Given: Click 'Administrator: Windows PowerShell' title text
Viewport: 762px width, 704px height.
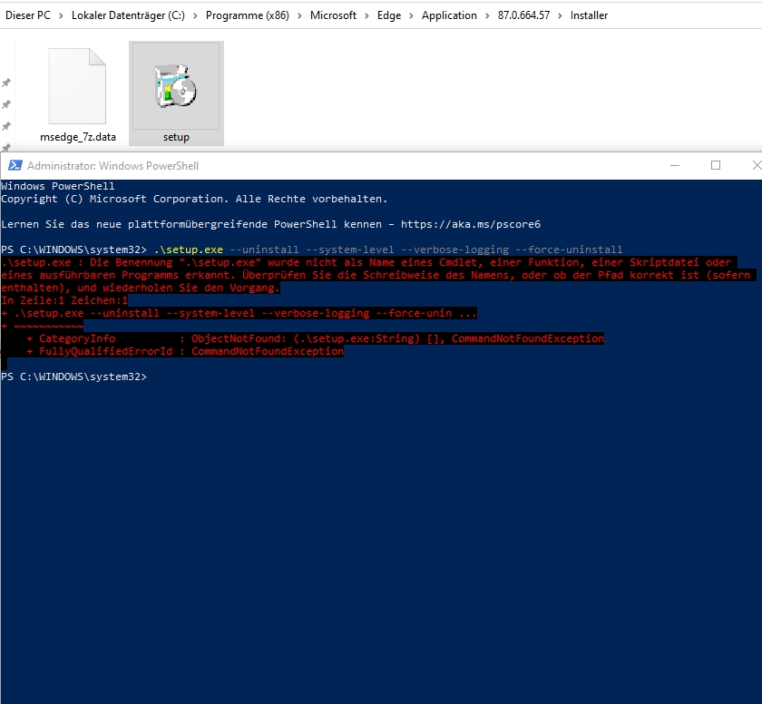Looking at the screenshot, I should coord(112,166).
